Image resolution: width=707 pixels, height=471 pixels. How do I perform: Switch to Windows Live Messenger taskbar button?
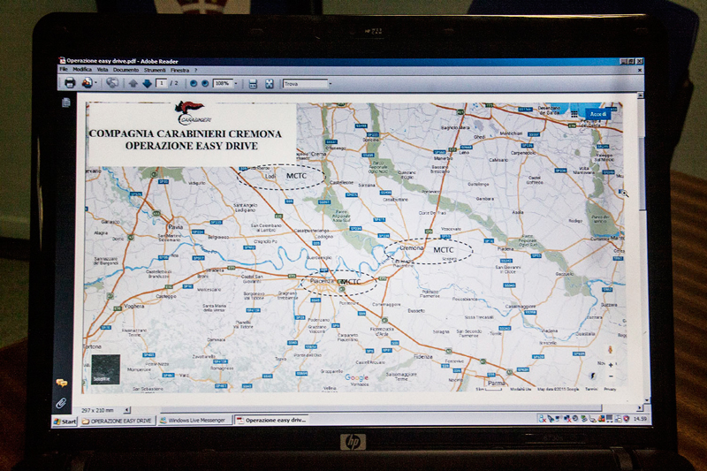(195, 421)
